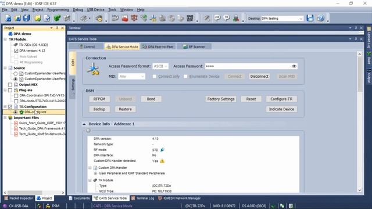Image resolution: width=372 pixels, height=209 pixels.
Task: Click the Connection network key icon
Action: (x=93, y=69)
